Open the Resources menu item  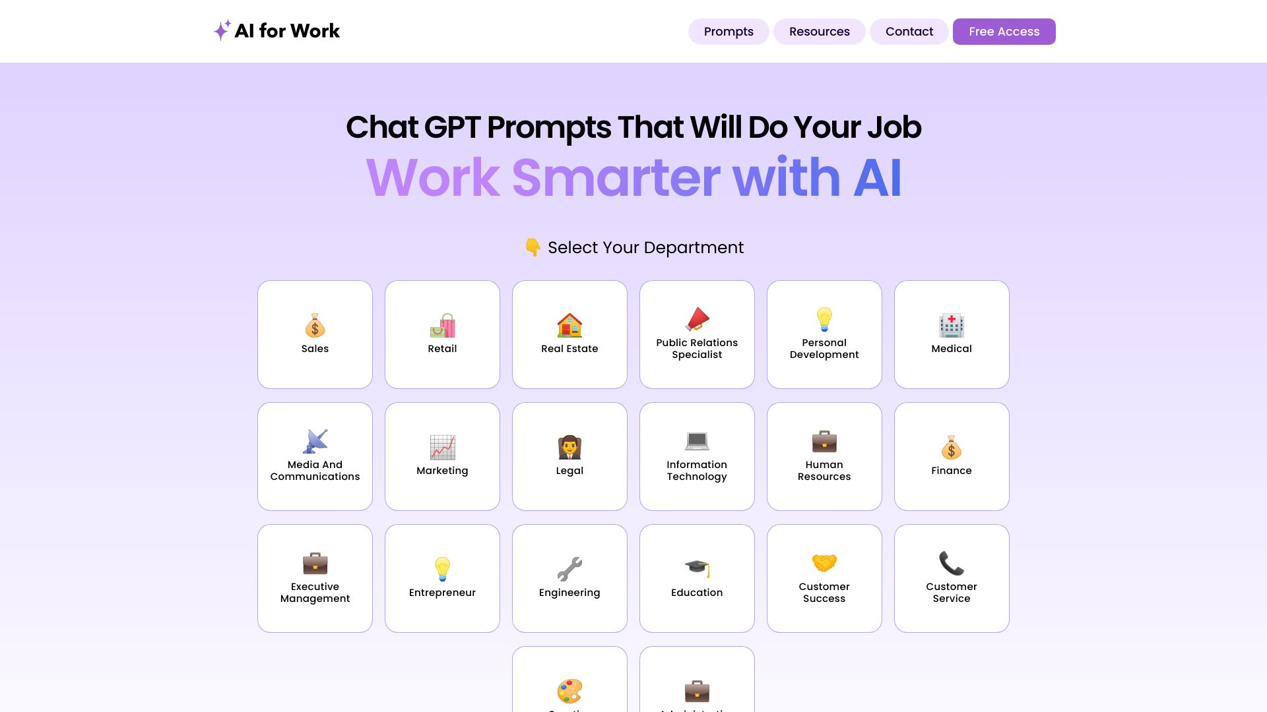pos(819,31)
